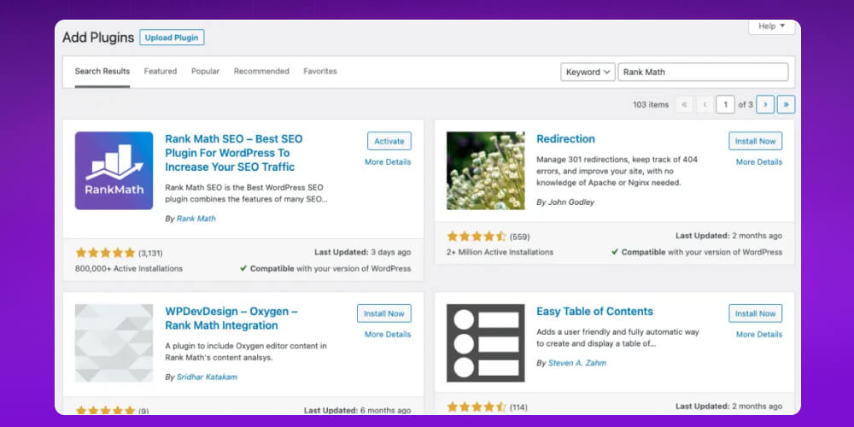Open More Details for Easy Table of Contents
Viewport: 854px width, 427px height.
pos(759,335)
